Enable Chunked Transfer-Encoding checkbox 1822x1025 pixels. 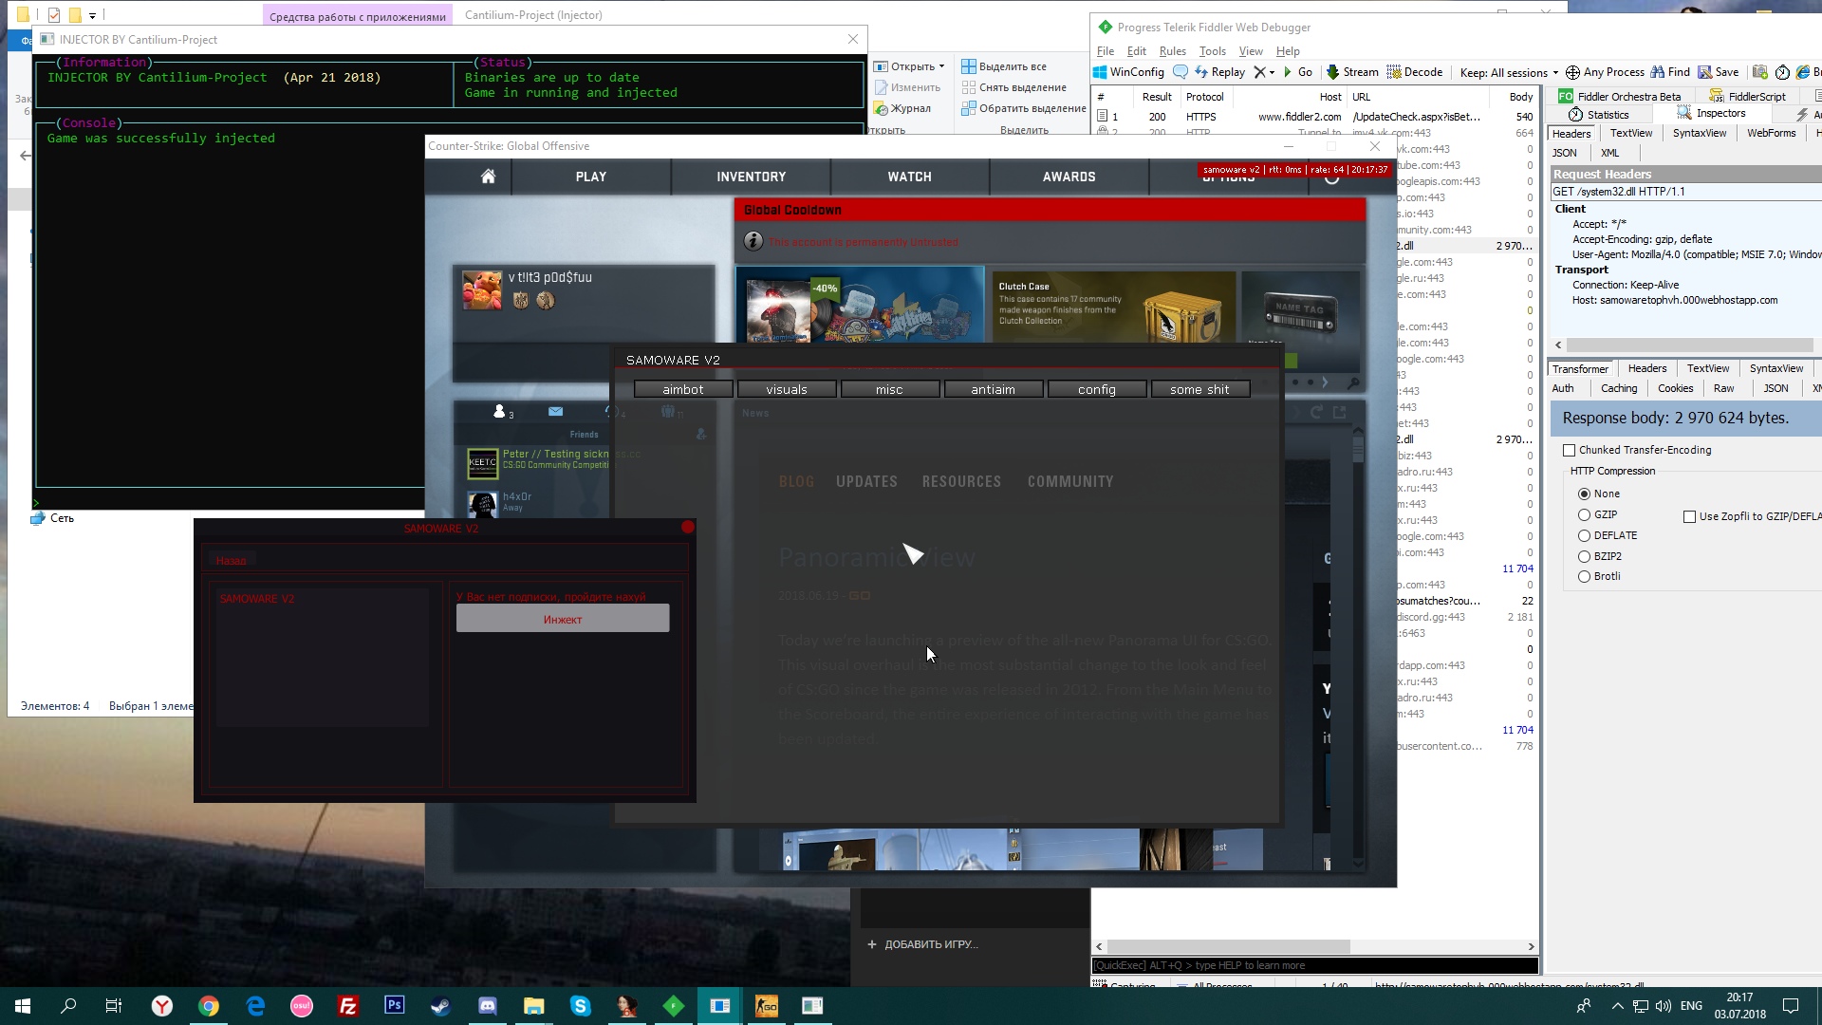coord(1569,451)
